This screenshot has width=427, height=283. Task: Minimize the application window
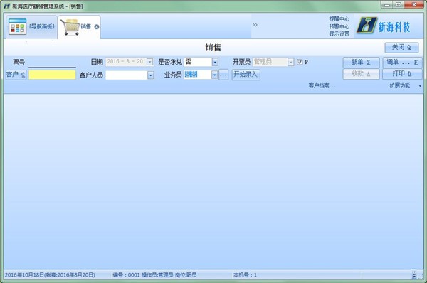click(387, 5)
